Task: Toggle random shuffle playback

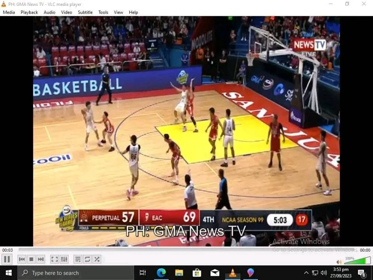Action: pos(97,259)
